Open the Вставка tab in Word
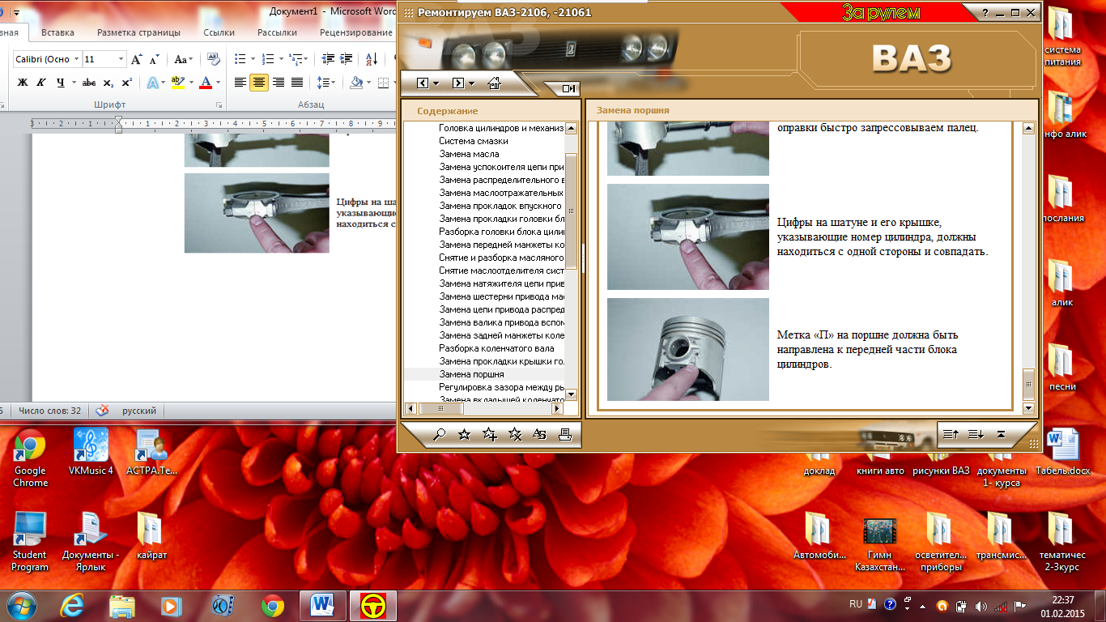Screen dimensions: 1106x622 (57, 33)
